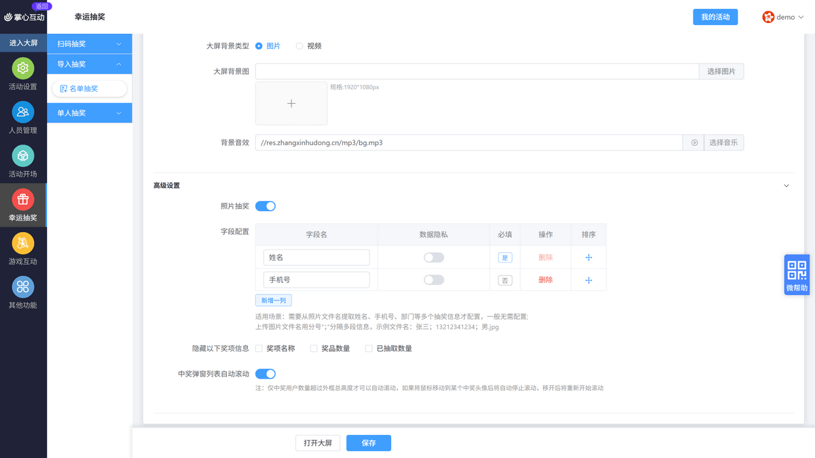This screenshot has width=815, height=458.
Task: Click 高级设置 section title
Action: point(166,185)
